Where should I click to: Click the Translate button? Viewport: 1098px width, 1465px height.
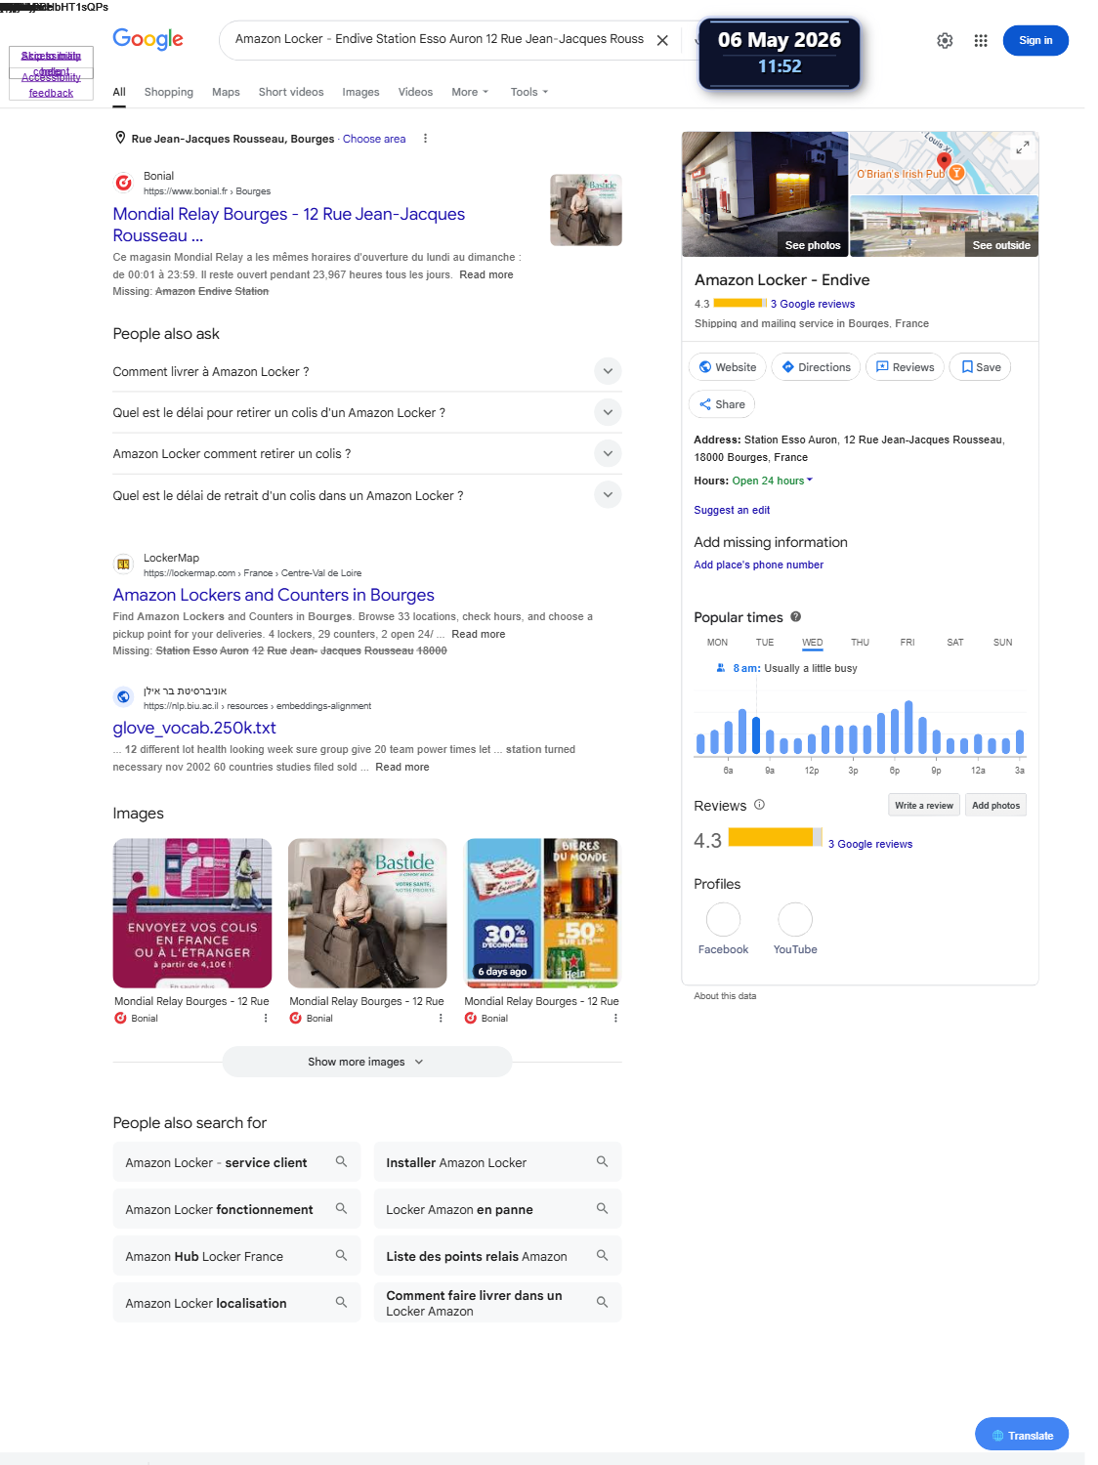pos(1022,1435)
